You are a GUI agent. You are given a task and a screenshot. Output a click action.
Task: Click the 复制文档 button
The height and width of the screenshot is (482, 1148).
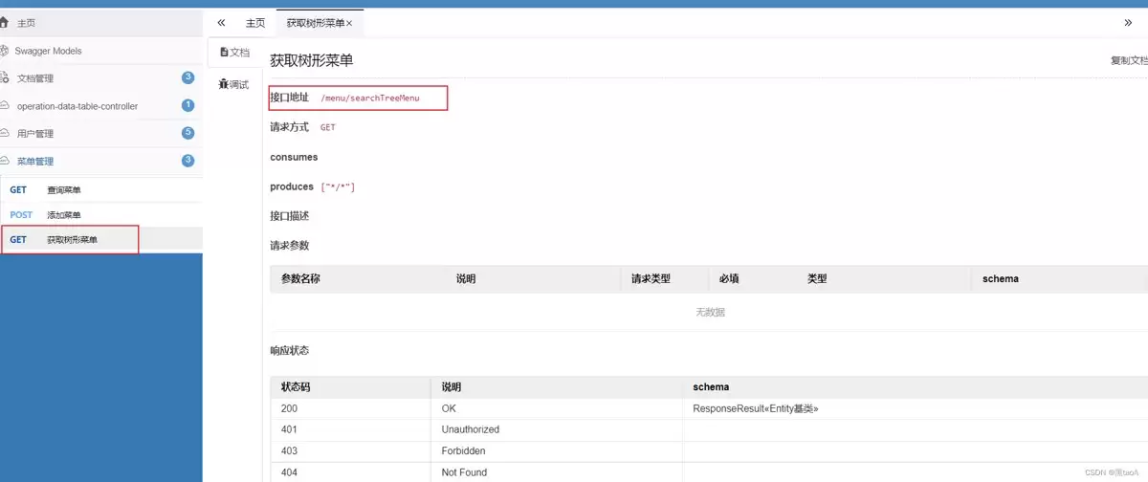coord(1129,60)
